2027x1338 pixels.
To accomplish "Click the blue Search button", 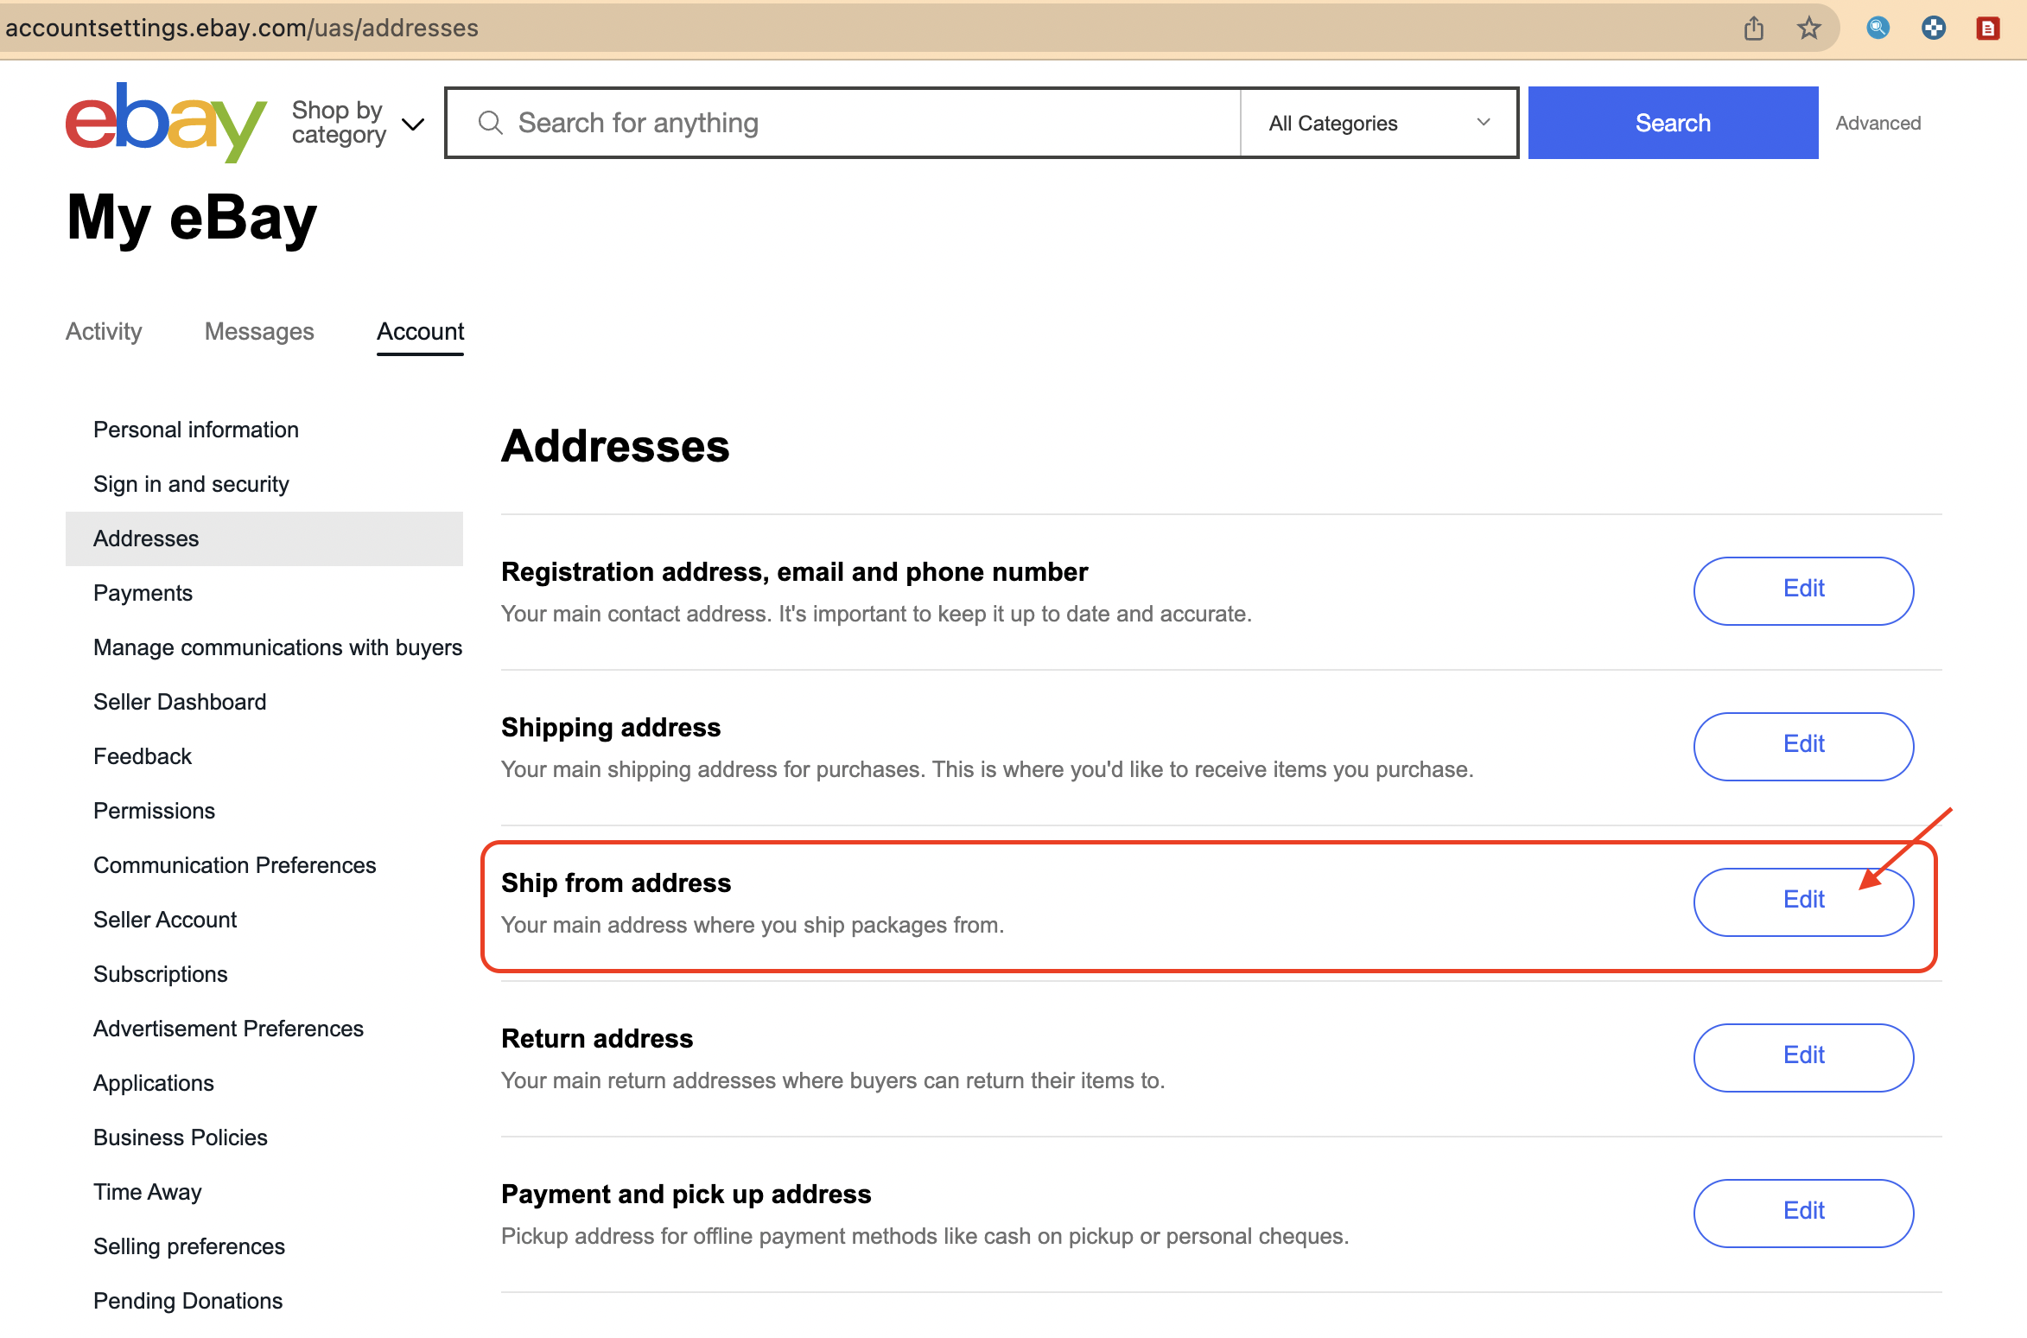I will pyautogui.click(x=1673, y=123).
